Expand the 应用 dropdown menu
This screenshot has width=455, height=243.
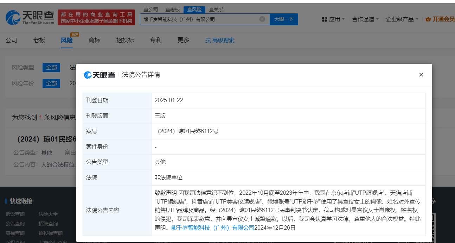[337, 19]
